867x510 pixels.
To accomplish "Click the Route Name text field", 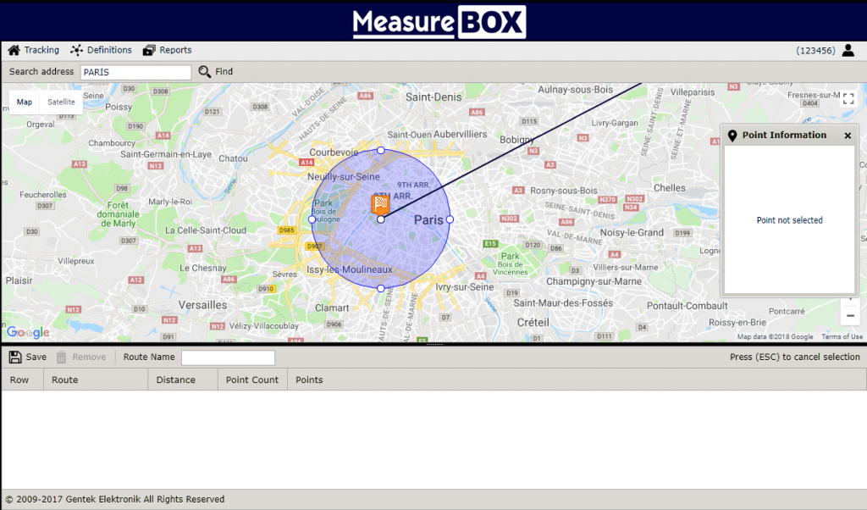I will point(228,358).
